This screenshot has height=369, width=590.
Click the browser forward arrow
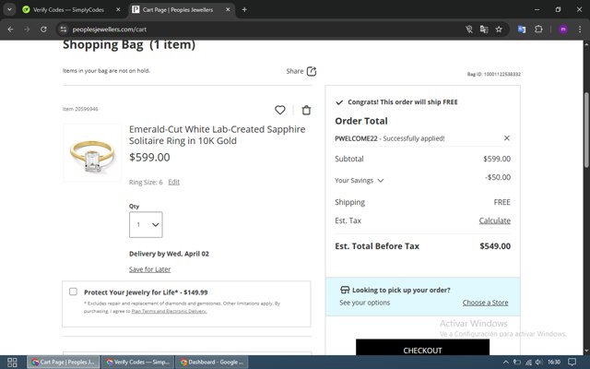point(27,30)
